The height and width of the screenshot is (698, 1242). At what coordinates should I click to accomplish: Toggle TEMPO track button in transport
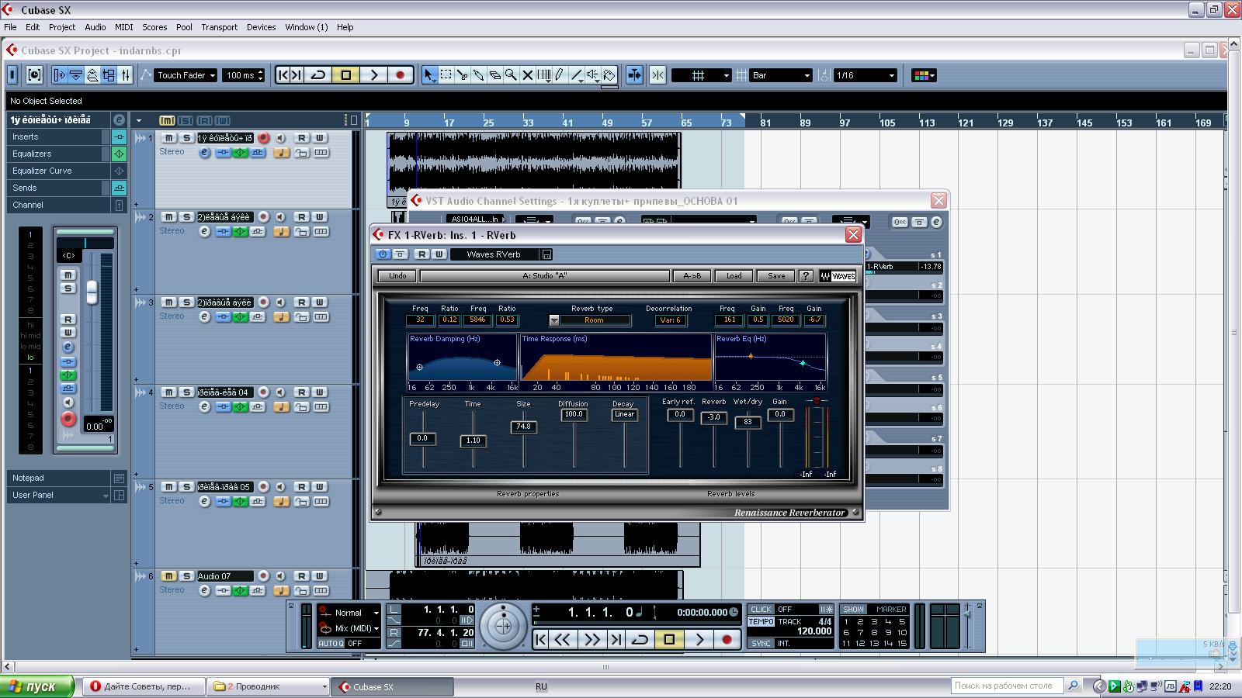761,622
